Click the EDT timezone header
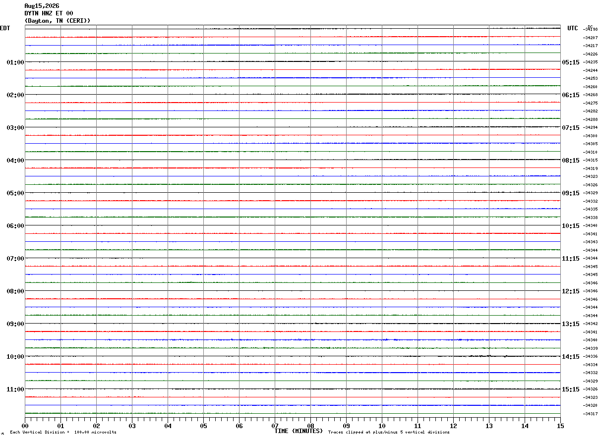The width and height of the screenshot is (600, 439). click(5, 28)
